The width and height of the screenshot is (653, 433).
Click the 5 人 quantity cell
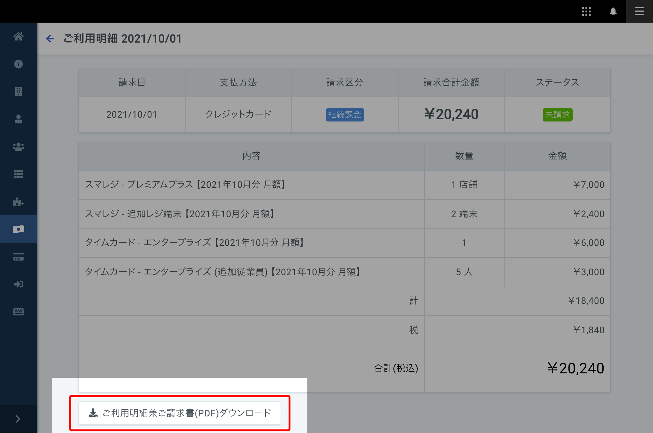464,272
